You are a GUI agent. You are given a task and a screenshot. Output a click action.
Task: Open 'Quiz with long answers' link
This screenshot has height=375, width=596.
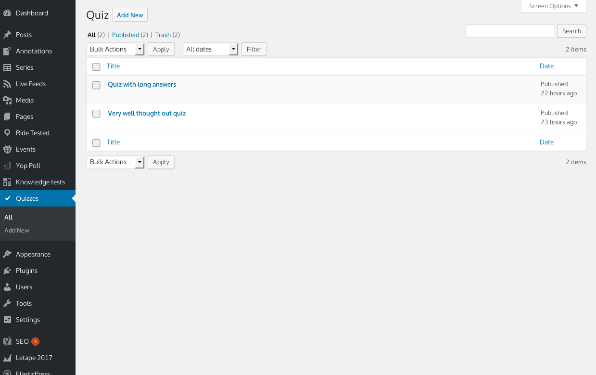(x=142, y=84)
